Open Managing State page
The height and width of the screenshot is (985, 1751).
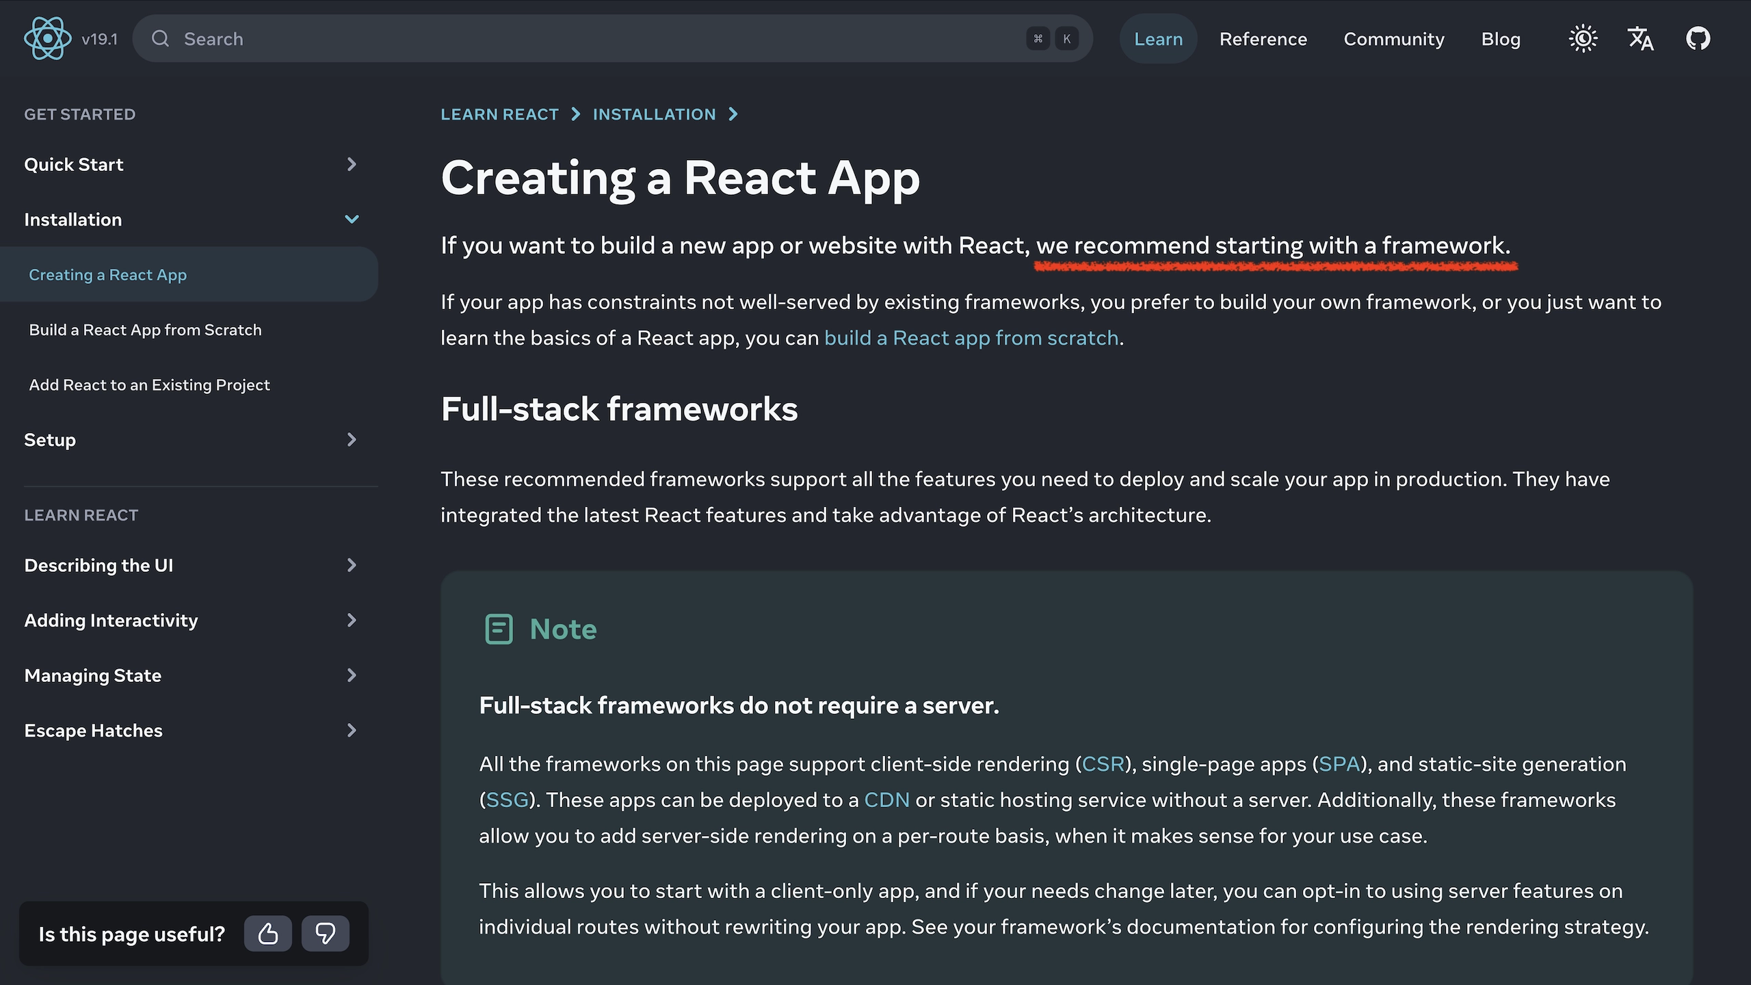[92, 675]
